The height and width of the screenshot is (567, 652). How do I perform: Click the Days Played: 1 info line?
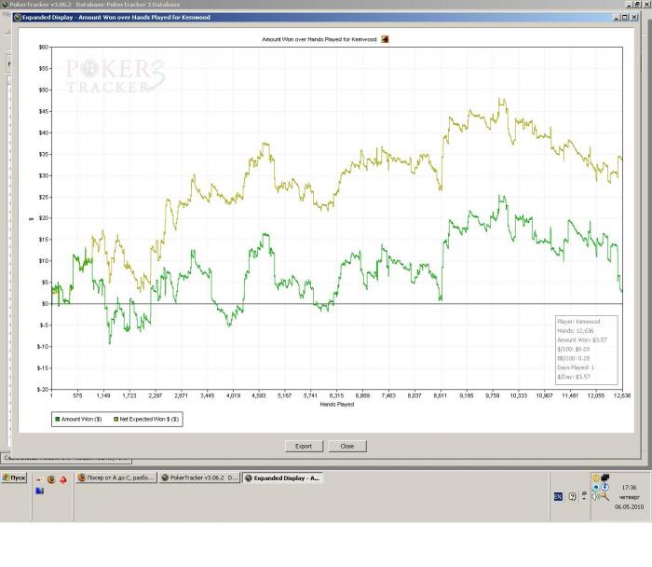pos(576,367)
